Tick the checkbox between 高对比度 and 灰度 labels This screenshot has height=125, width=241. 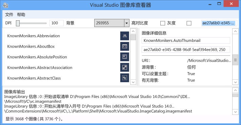162,23
